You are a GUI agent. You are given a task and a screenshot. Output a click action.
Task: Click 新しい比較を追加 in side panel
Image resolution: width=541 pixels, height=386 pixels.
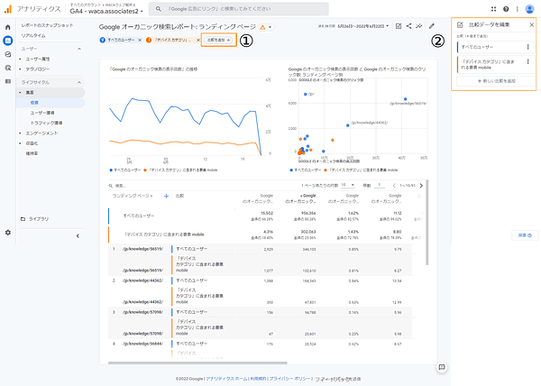click(x=496, y=81)
